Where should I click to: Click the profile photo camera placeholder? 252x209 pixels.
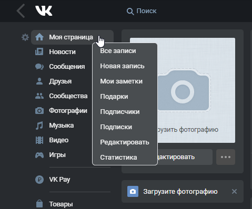(184, 90)
